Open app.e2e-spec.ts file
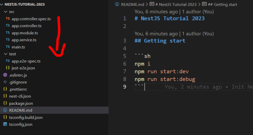The width and height of the screenshot is (253, 135). click(x=26, y=61)
